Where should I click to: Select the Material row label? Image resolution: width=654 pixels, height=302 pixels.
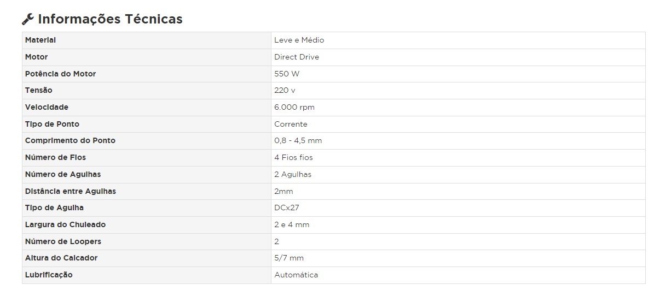[40, 40]
